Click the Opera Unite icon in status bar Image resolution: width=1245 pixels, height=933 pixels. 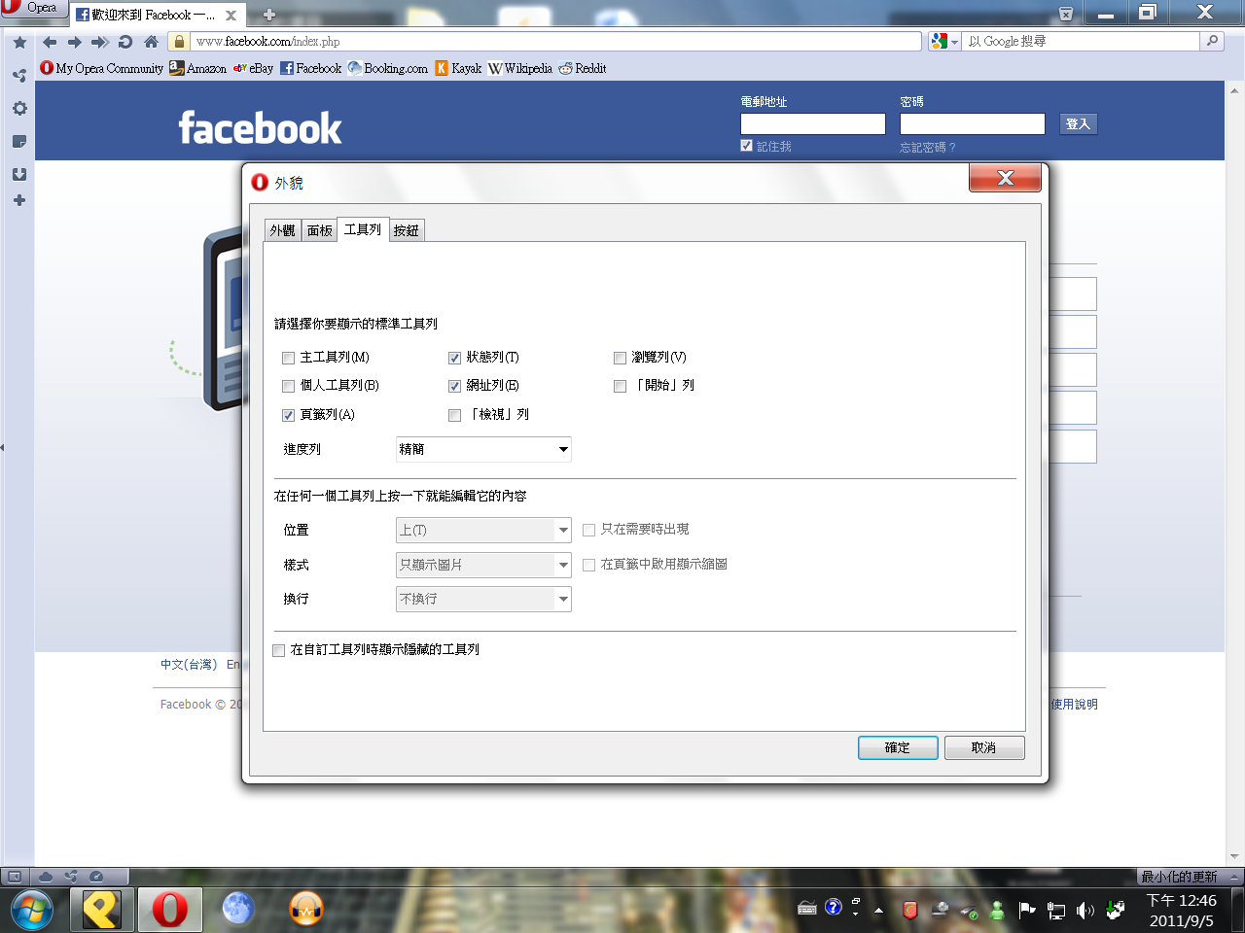click(70, 877)
